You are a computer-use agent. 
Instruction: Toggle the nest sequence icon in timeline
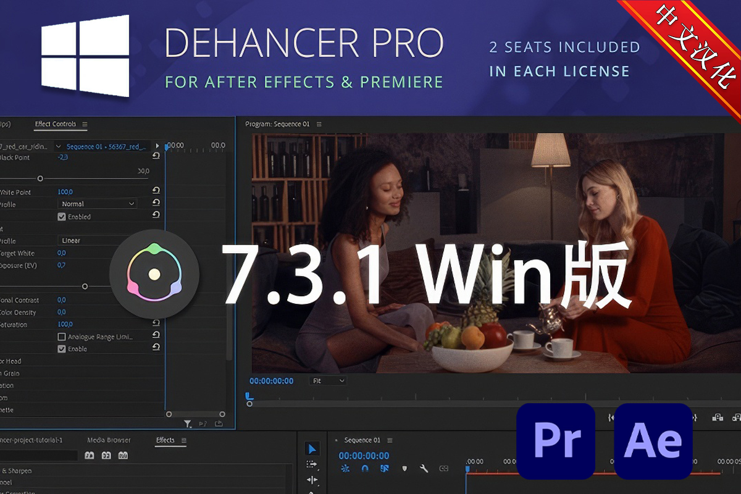tap(345, 469)
